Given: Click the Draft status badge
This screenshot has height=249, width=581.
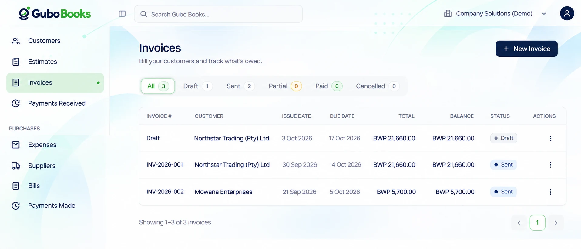Looking at the screenshot, I should click(x=504, y=138).
